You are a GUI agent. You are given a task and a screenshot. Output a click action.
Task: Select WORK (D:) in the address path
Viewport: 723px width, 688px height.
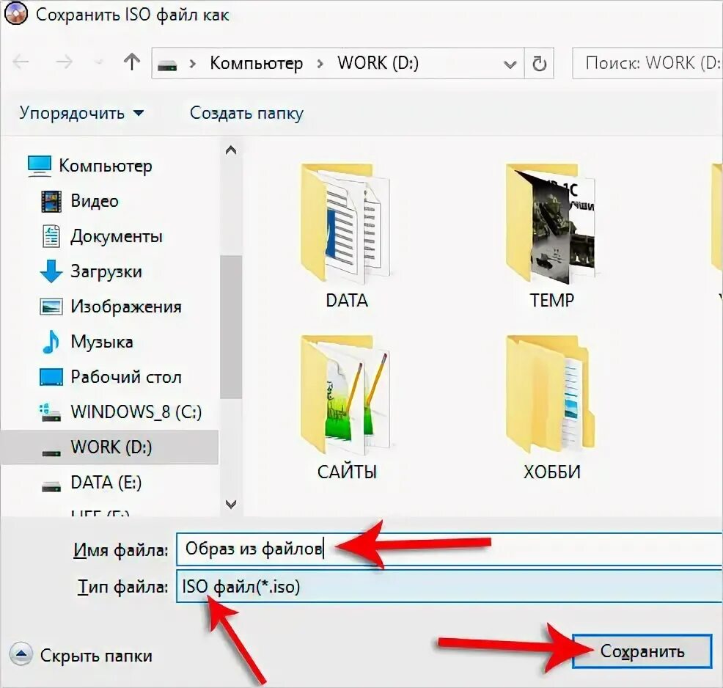378,63
